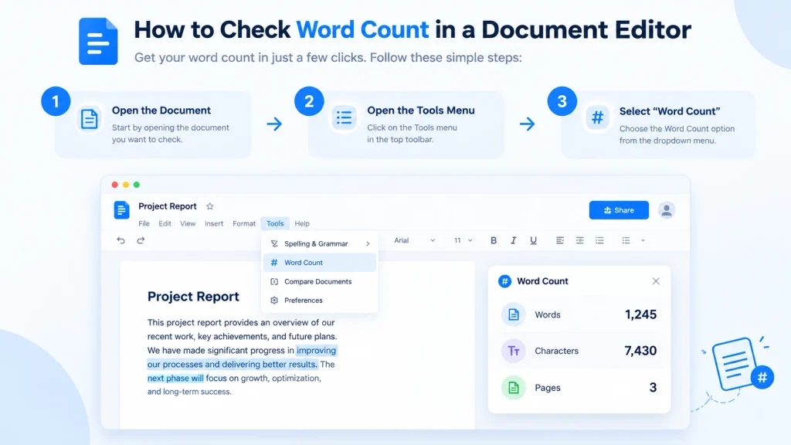Open the Help menu
The image size is (791, 445).
click(302, 223)
